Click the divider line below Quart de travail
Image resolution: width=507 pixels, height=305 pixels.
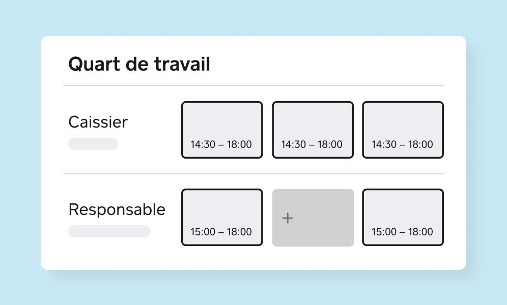click(253, 85)
